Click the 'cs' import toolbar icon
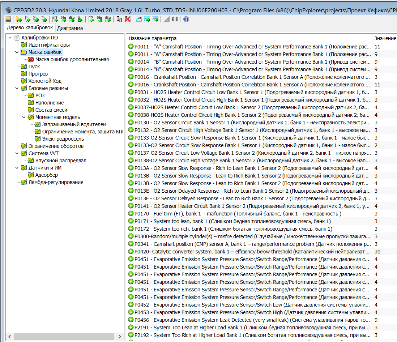Image resolution: width=397 pixels, height=342 pixels. coord(91,19)
